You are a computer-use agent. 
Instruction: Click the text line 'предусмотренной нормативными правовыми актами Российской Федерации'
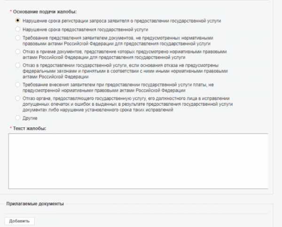point(104,90)
